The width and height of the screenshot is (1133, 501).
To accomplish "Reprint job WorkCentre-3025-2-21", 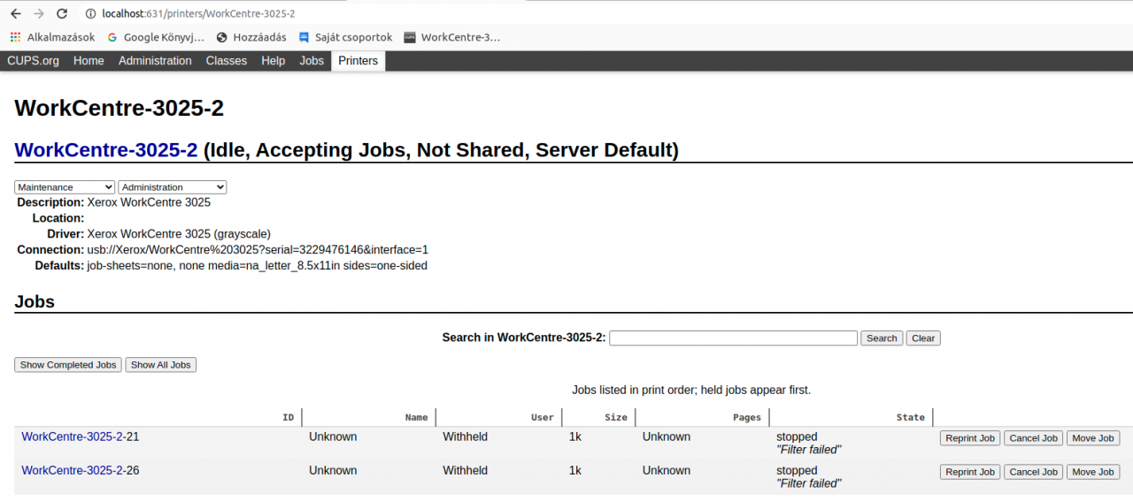I will tap(970, 438).
